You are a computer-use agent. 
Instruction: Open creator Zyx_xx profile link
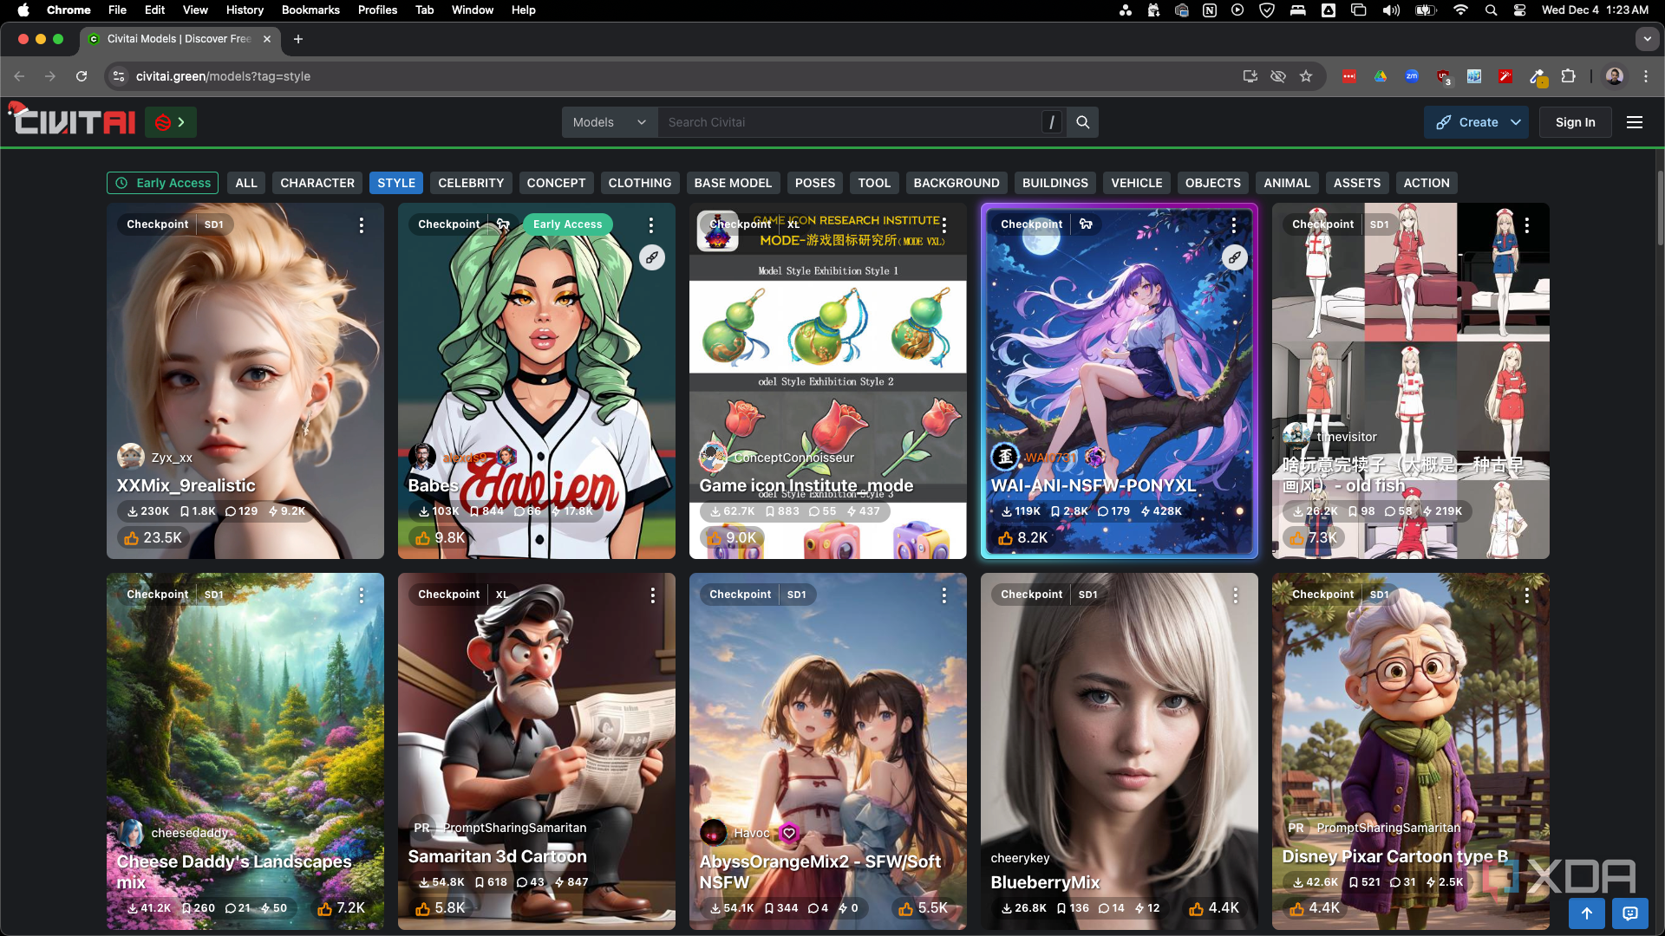click(x=172, y=458)
